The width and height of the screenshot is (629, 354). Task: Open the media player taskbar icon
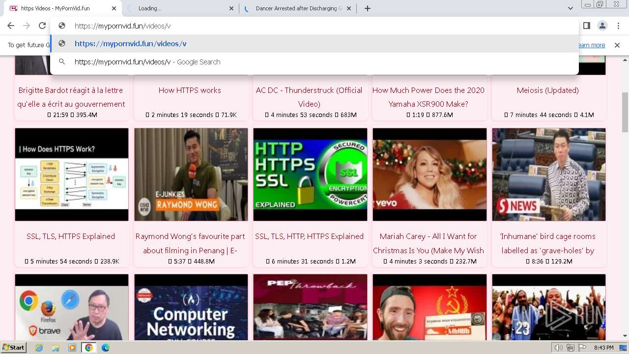point(72,348)
